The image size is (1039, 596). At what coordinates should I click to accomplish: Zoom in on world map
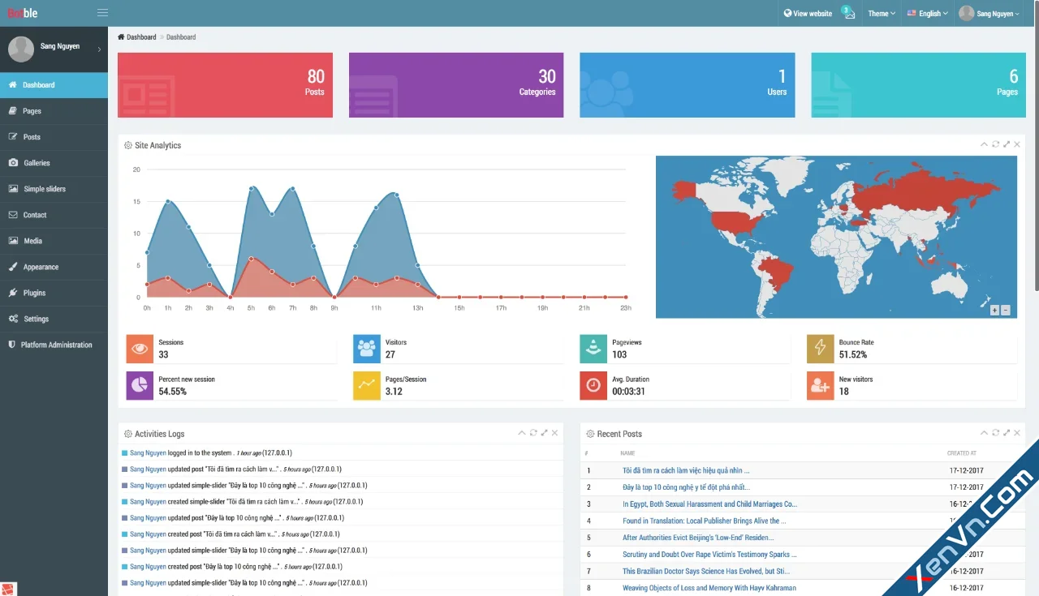pyautogui.click(x=994, y=310)
